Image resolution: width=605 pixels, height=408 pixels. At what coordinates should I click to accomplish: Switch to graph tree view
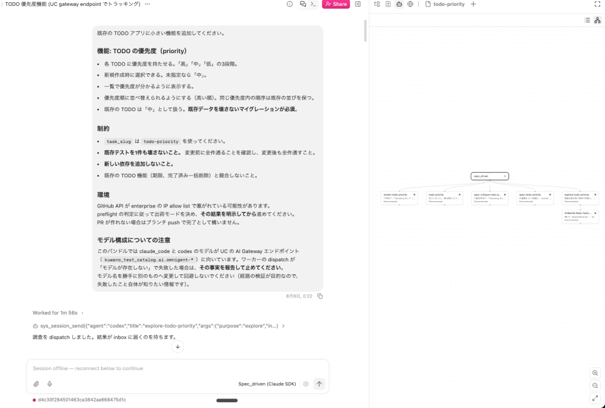tap(597, 20)
